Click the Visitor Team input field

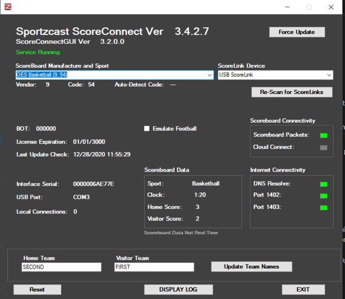154,267
